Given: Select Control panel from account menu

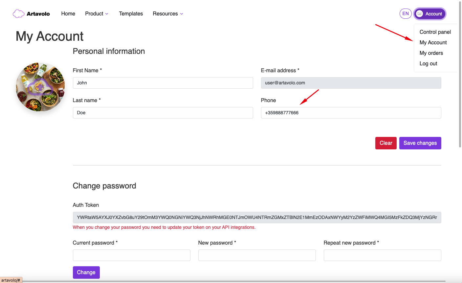Looking at the screenshot, I should point(435,32).
